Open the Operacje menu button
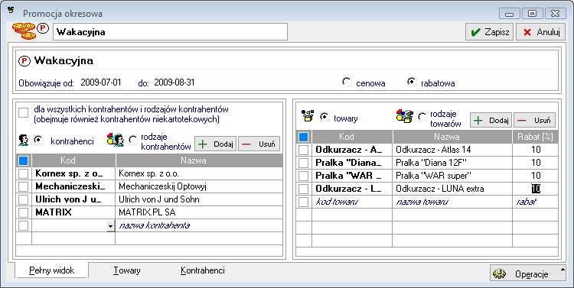Viewport: 574px width, 288px height. coord(527,273)
